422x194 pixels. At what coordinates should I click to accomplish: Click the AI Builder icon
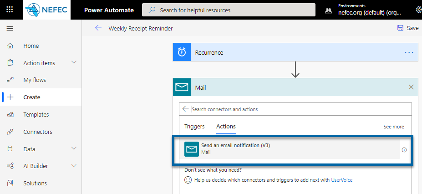(x=10, y=166)
